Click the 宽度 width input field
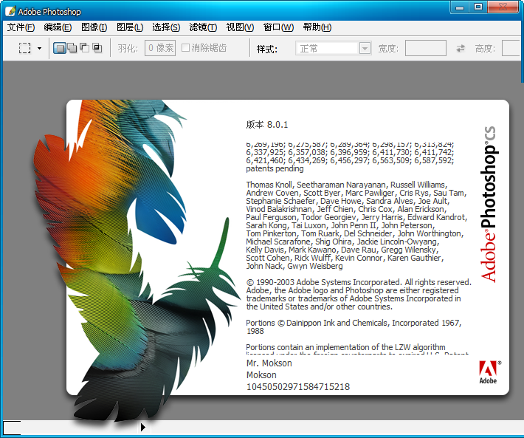Screen dimensions: 524x438 click(x=425, y=49)
